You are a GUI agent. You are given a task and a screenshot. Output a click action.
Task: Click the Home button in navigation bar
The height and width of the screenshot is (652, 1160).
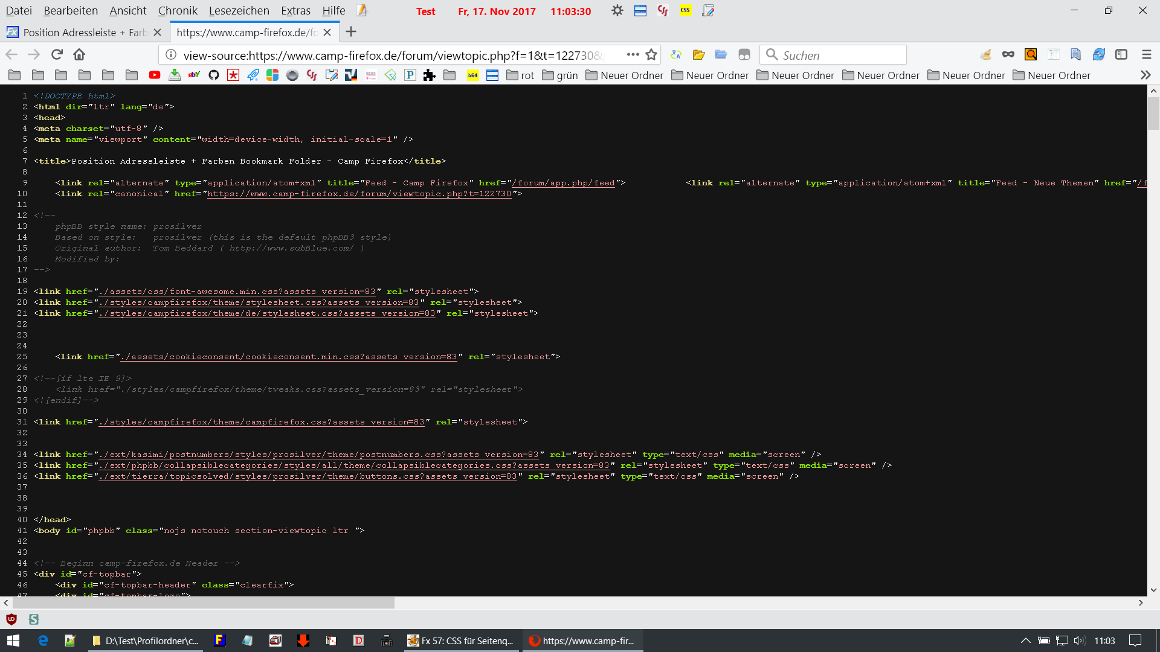[x=79, y=55]
